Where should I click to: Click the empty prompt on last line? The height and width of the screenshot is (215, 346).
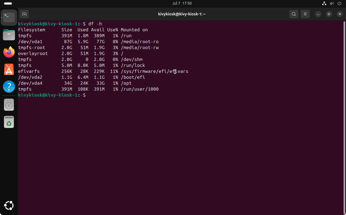(x=52, y=95)
